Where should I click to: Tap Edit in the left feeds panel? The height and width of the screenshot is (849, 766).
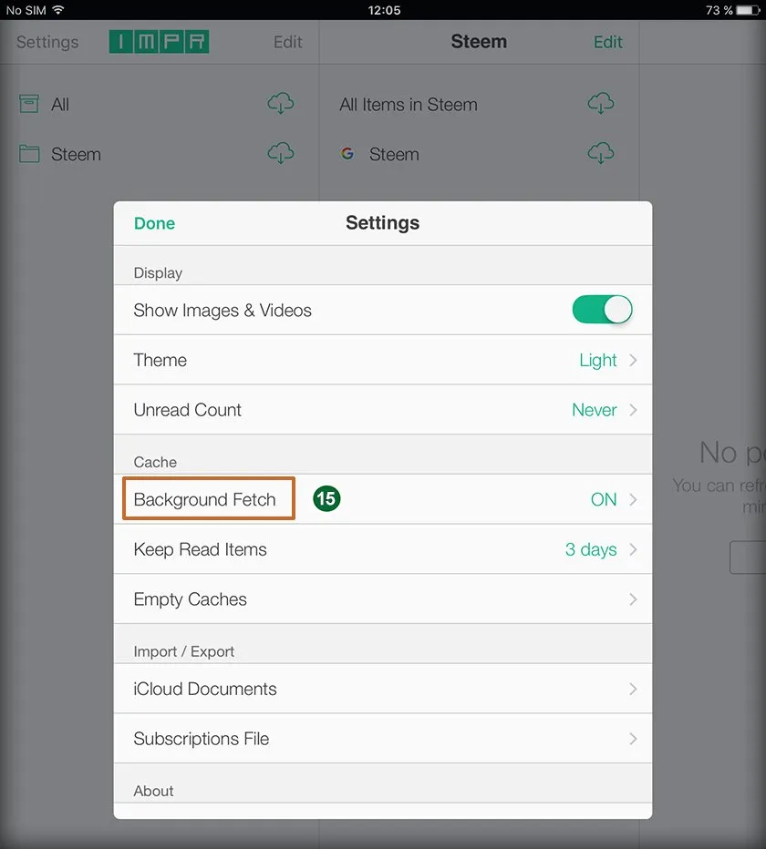tap(287, 42)
